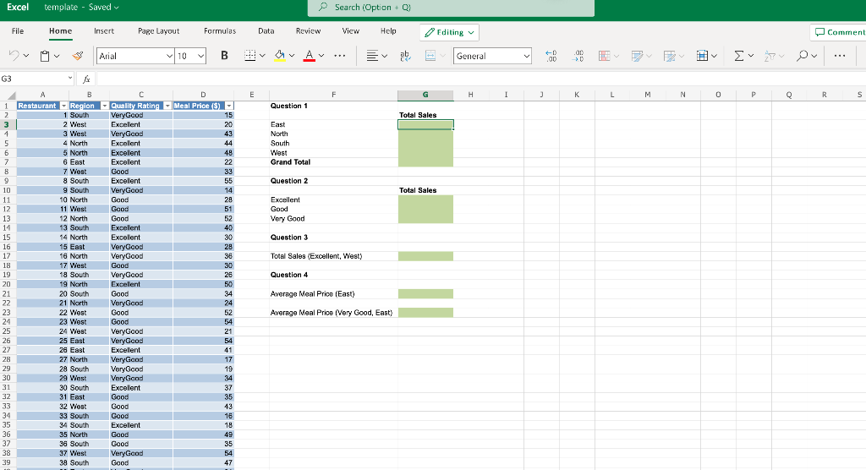The width and height of the screenshot is (866, 470).
Task: Open the font size dropdown
Action: coord(200,56)
